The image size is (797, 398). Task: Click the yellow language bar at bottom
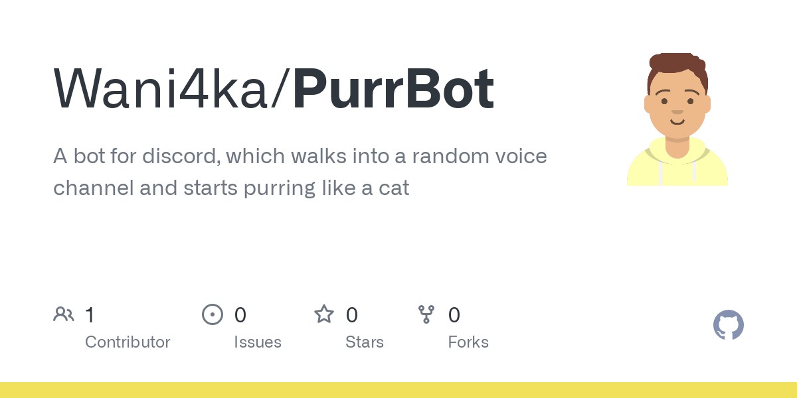(398, 390)
